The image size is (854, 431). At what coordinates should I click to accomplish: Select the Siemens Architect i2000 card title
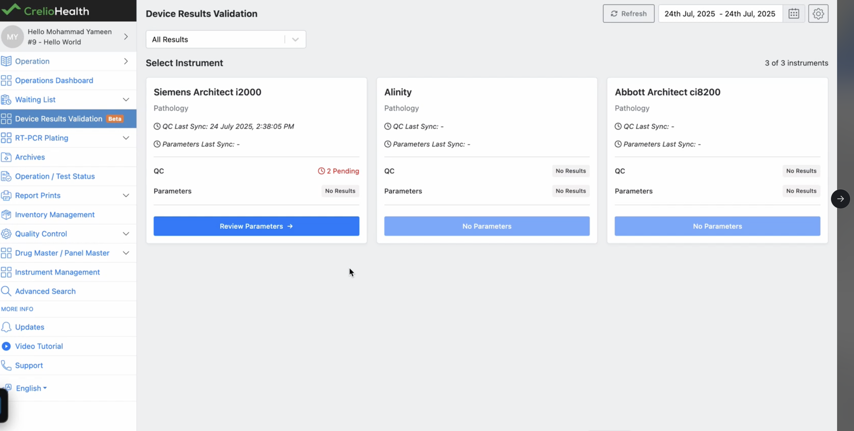tap(208, 92)
